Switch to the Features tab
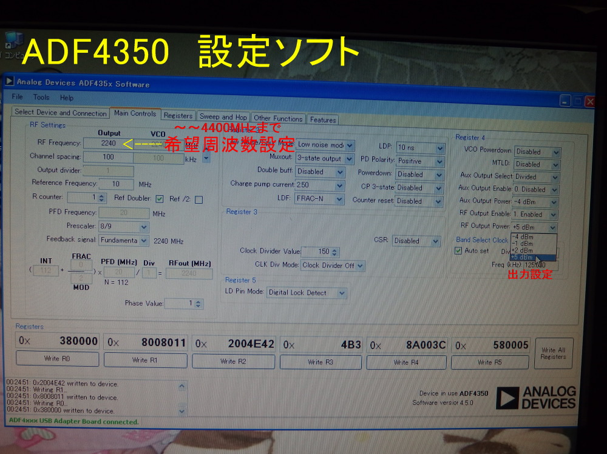 click(323, 120)
